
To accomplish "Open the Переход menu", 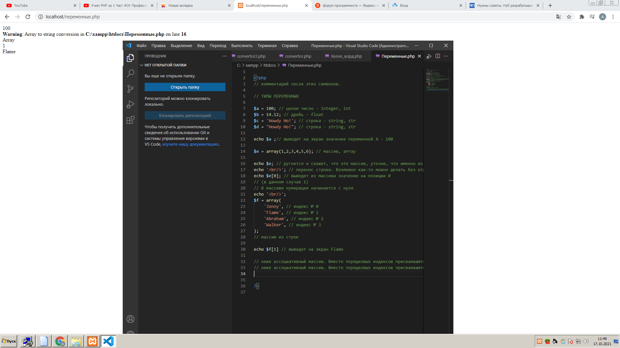I will tap(218, 46).
